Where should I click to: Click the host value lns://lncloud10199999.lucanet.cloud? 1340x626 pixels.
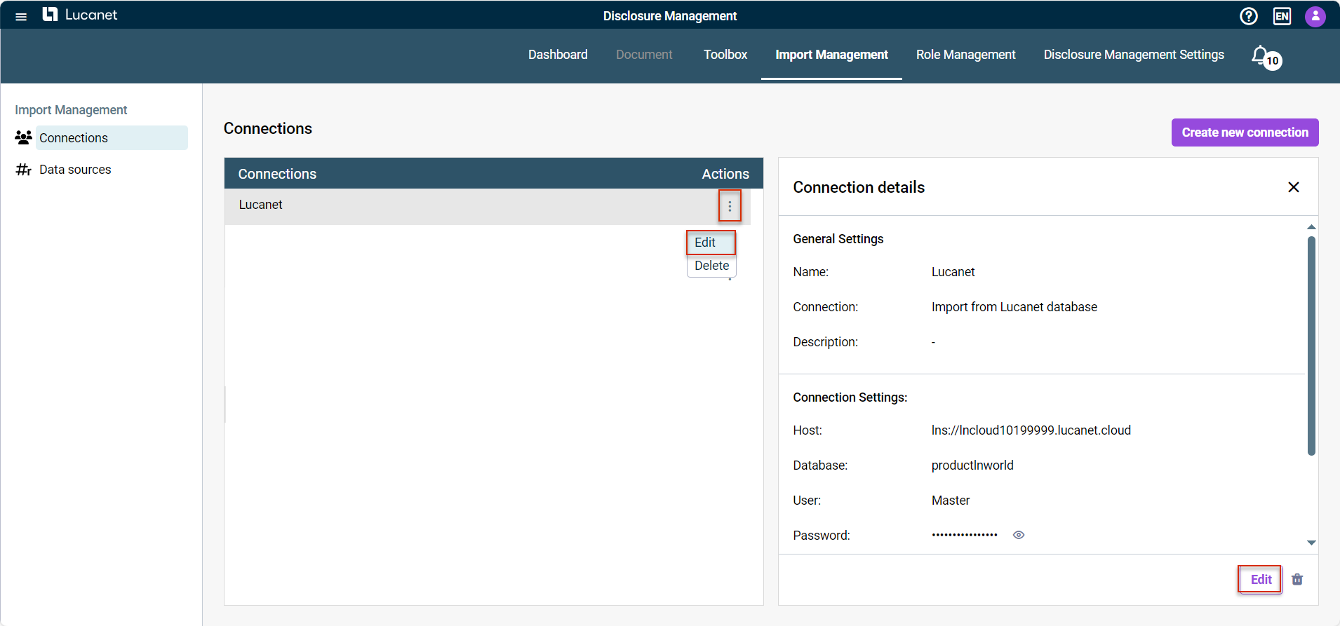pyautogui.click(x=1031, y=430)
